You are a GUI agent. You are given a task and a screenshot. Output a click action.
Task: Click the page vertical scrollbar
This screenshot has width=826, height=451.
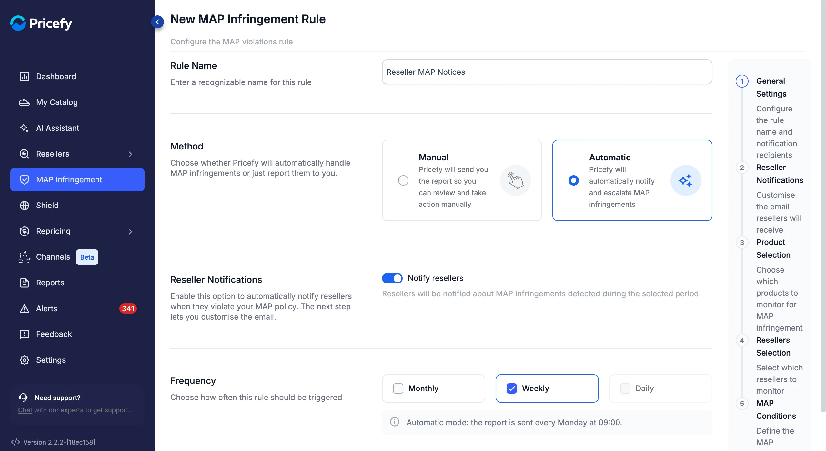pos(823,206)
